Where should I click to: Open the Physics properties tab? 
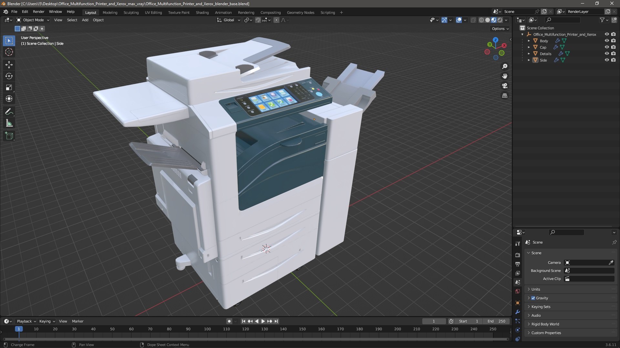[518, 330]
